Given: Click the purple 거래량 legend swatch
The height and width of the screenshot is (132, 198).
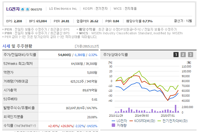Looking at the screenshot, I should coord(113,125).
